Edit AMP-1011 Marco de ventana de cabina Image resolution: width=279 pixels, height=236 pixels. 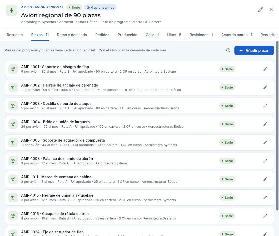click(265, 179)
